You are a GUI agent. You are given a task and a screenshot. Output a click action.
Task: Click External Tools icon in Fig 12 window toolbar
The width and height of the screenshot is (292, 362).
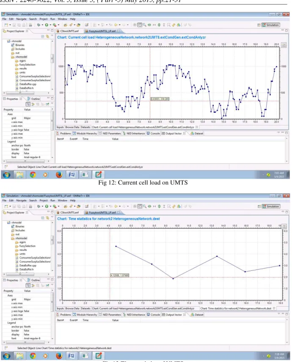55,25
